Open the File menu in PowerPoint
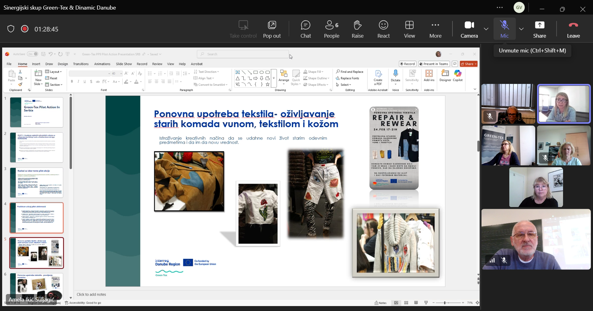 9,64
